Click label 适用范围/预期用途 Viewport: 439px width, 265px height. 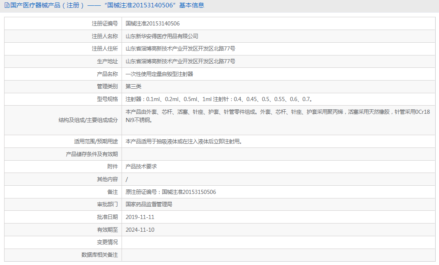click(96, 141)
